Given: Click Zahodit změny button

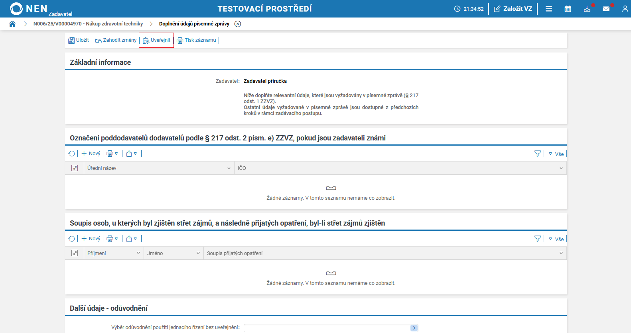Looking at the screenshot, I should click(x=116, y=40).
